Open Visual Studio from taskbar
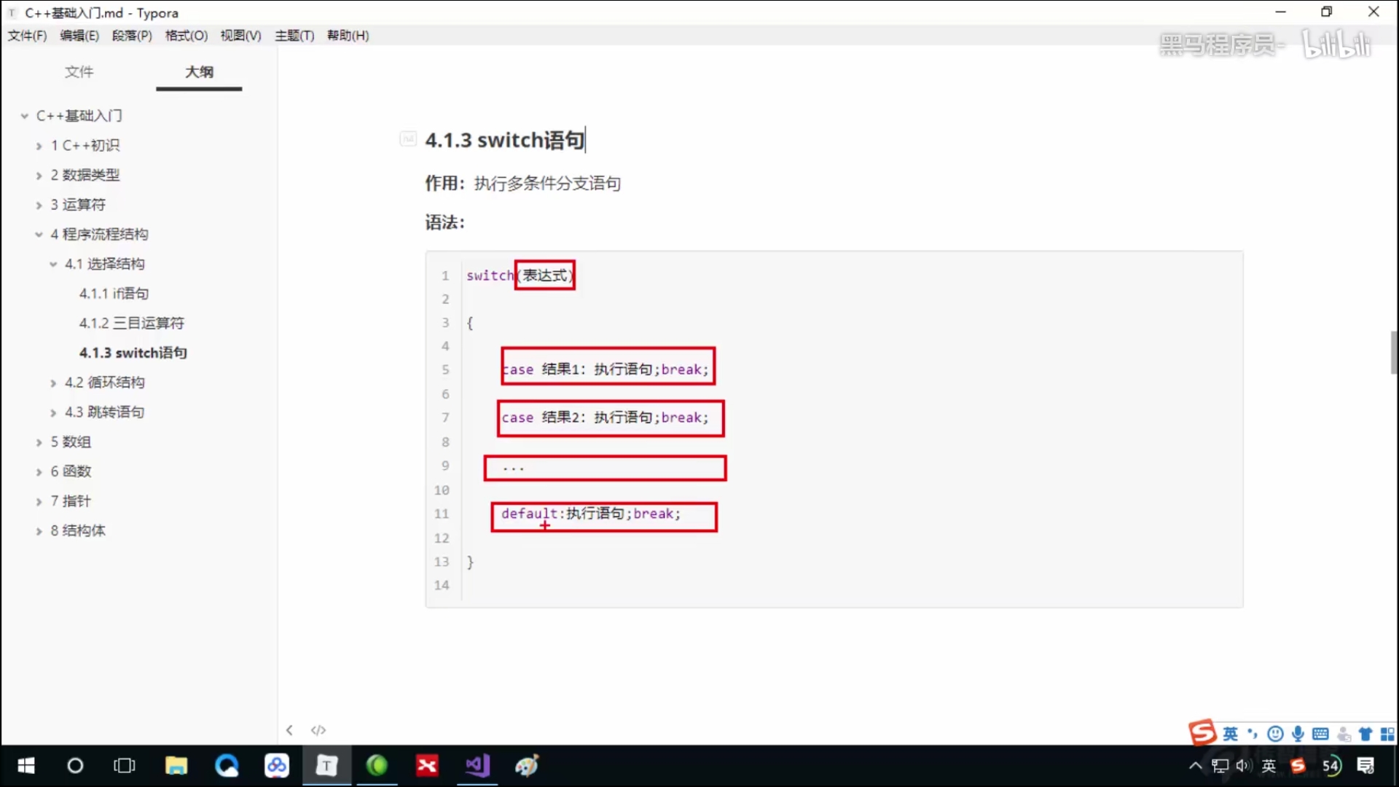The height and width of the screenshot is (787, 1399). pyautogui.click(x=477, y=765)
